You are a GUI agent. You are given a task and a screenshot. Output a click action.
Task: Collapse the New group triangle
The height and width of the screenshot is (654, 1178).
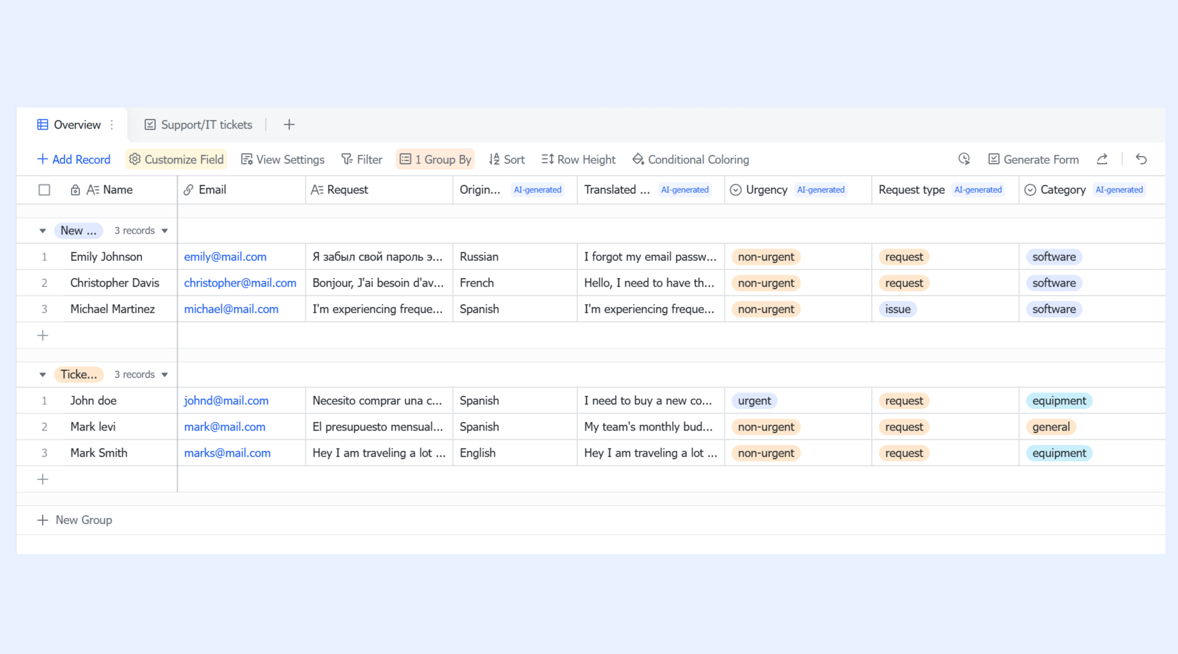point(43,231)
